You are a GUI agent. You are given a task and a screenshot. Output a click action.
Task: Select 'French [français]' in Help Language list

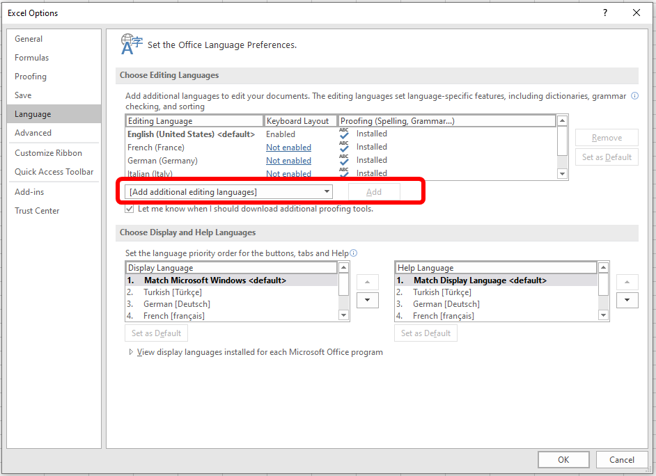(x=497, y=316)
